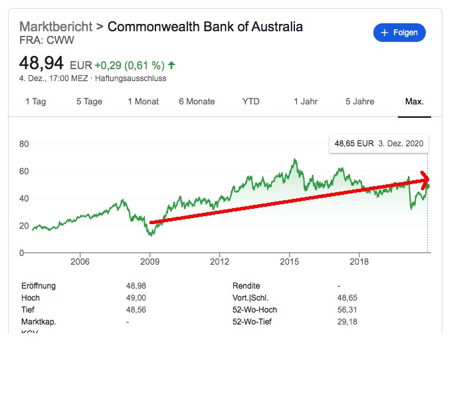Click the 52-Wo-Hoch value 56,31
The width and height of the screenshot is (465, 399).
click(x=347, y=310)
